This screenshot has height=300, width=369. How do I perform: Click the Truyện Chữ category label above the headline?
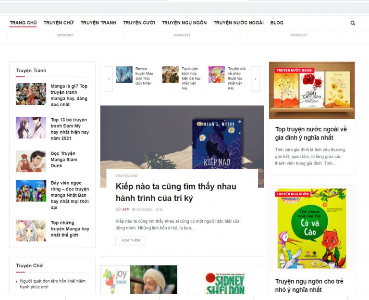pyautogui.click(x=127, y=175)
